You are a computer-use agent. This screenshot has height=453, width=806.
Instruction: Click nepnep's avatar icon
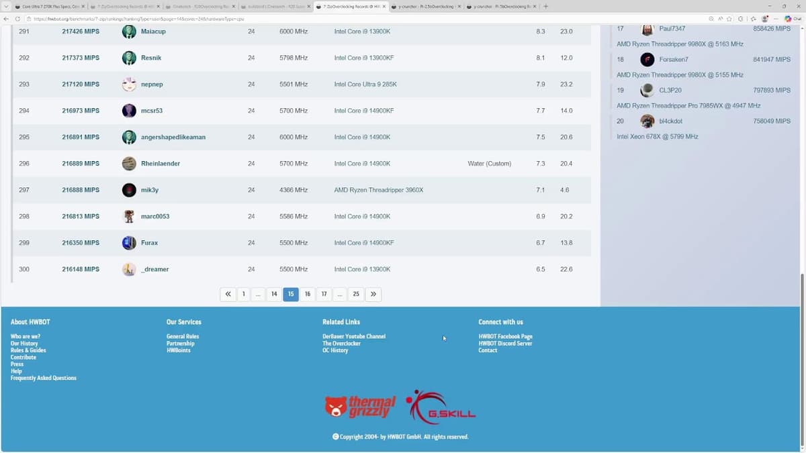click(129, 85)
